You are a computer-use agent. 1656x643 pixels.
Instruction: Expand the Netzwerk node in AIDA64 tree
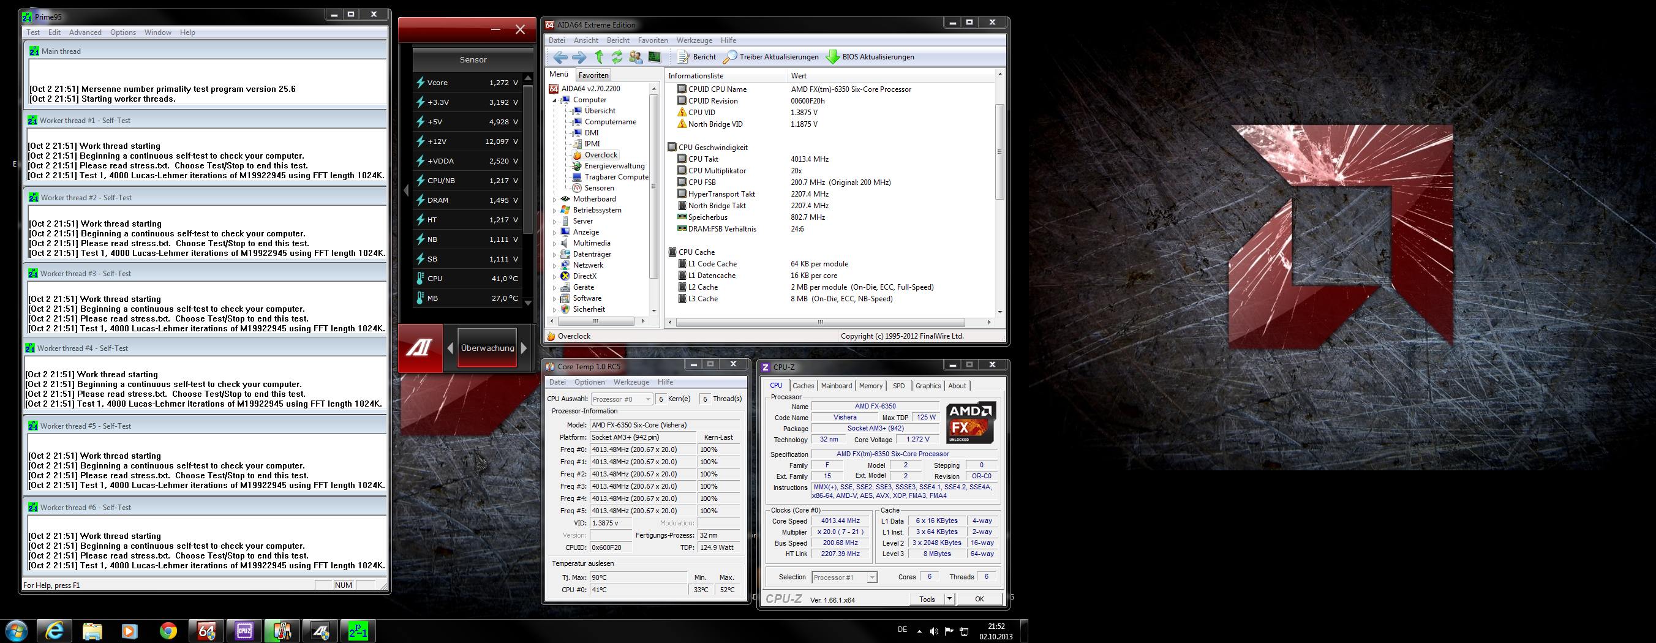(555, 265)
